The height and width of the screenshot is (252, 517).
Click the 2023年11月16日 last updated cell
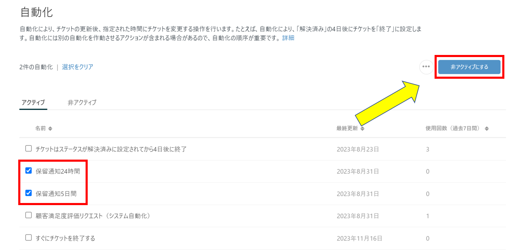tap(359, 238)
